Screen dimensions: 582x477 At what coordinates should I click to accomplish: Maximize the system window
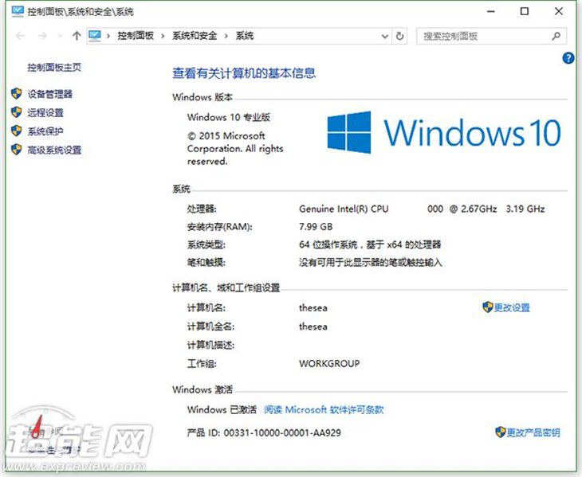point(524,11)
